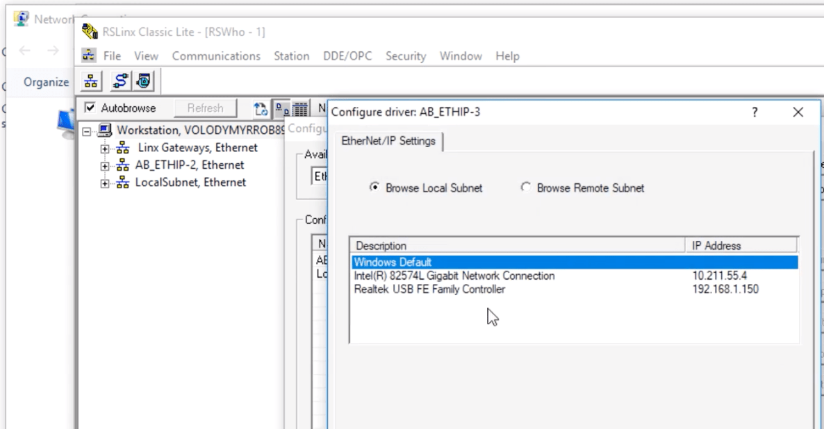Expand the AB_ETHIP-2, Ethernet node
This screenshot has height=429, width=824.
[103, 165]
